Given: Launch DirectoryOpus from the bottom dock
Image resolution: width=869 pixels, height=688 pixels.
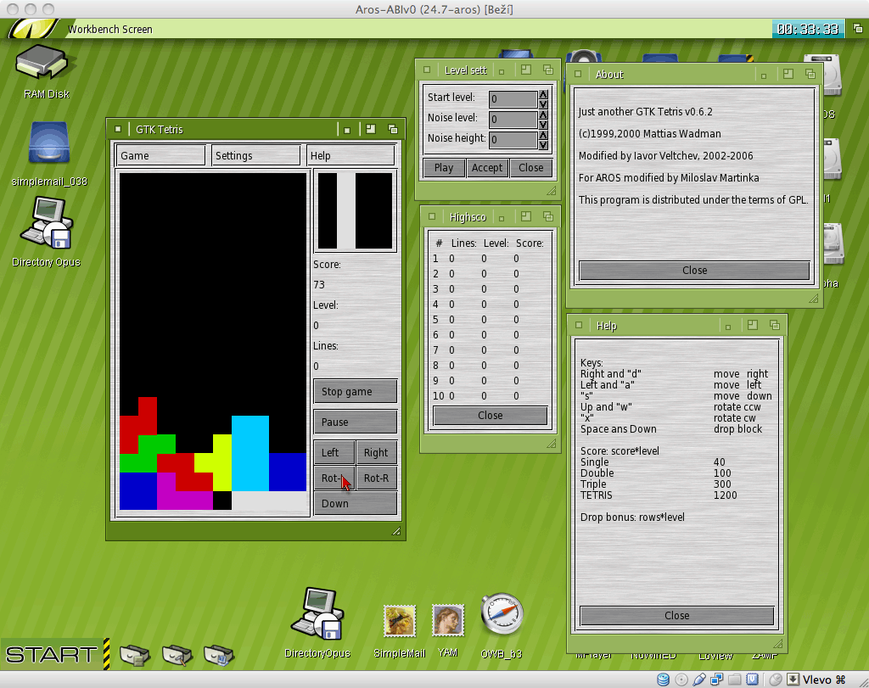Looking at the screenshot, I should click(x=317, y=615).
